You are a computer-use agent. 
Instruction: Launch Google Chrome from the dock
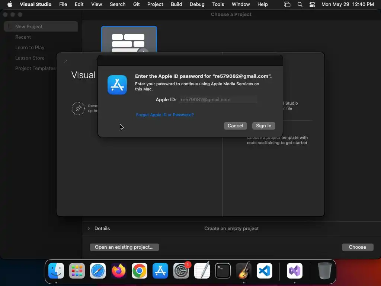[x=140, y=271]
